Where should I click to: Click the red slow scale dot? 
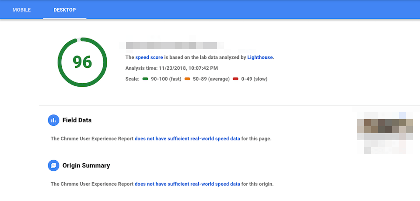pos(235,79)
